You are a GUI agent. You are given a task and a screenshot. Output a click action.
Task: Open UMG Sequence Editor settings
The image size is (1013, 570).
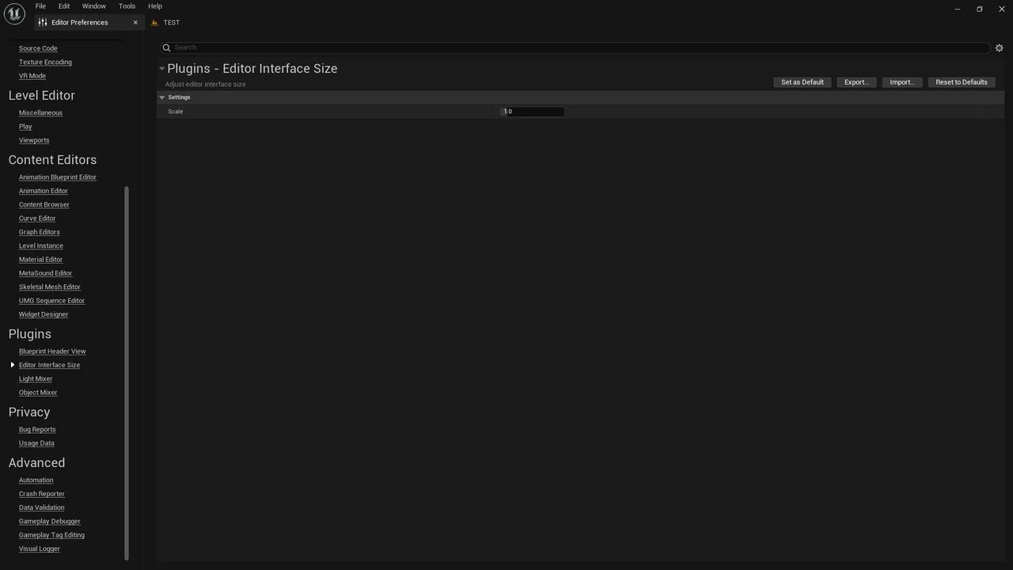51,301
